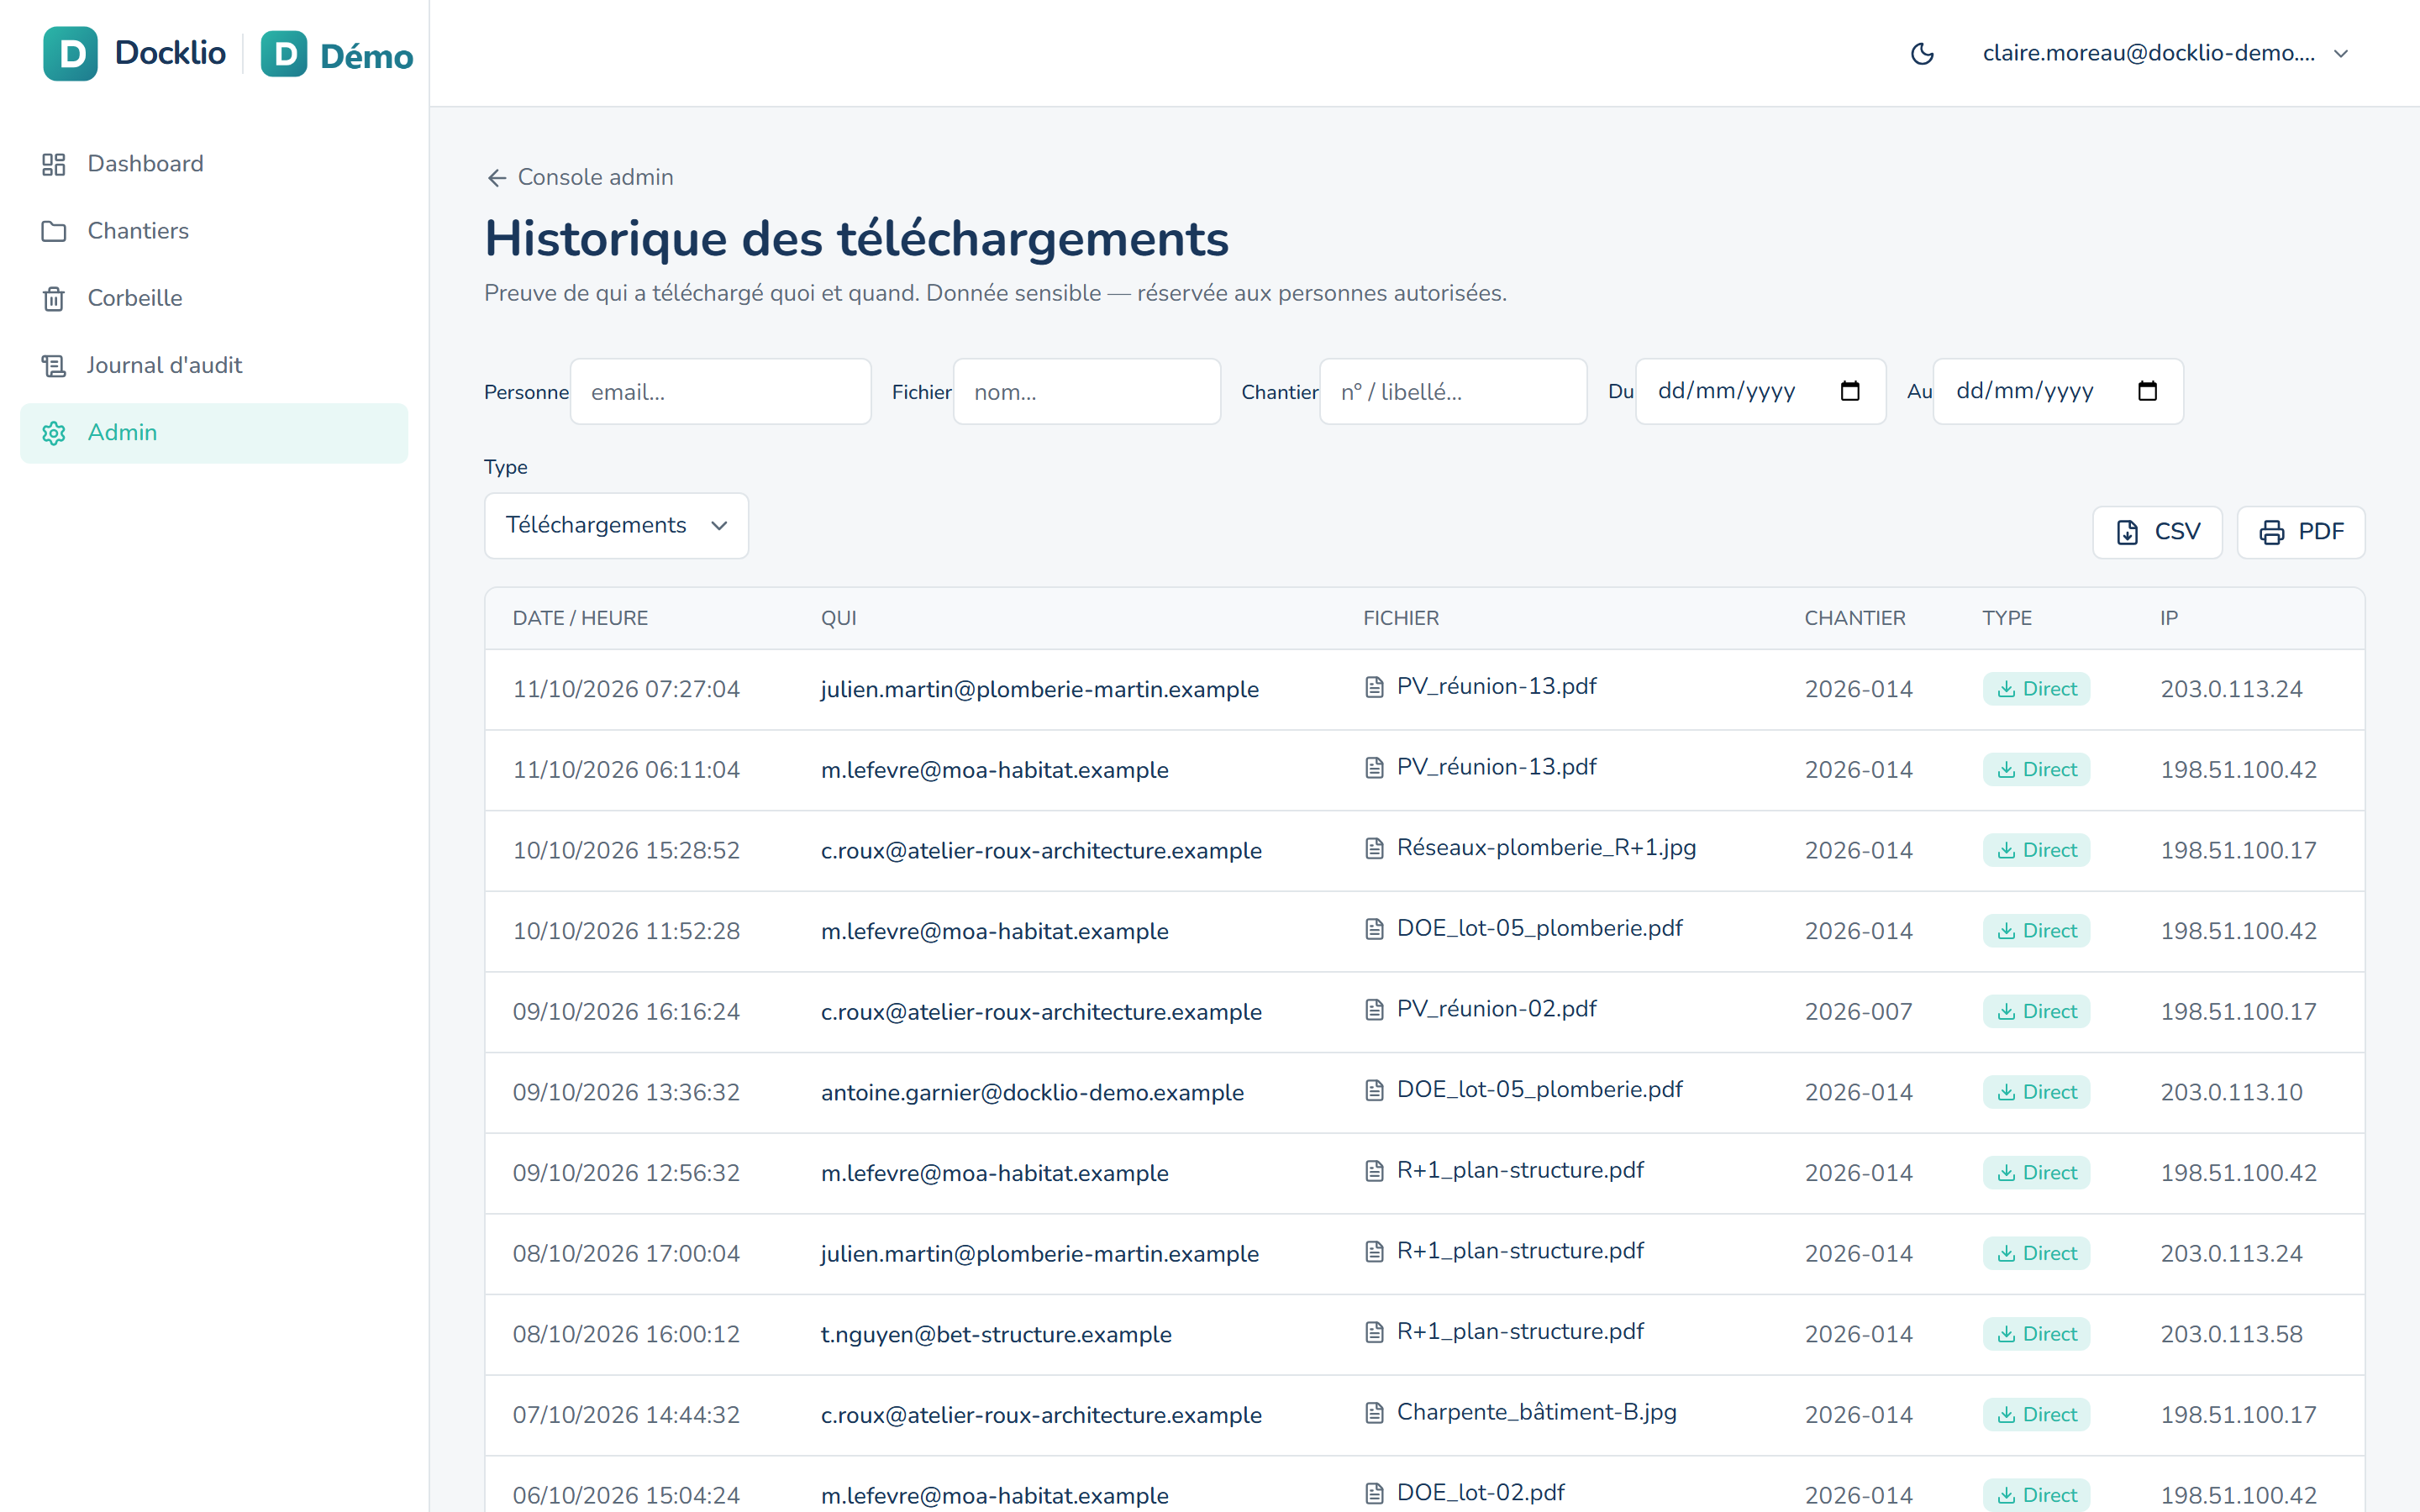Export the history as CSV
This screenshot has width=2420, height=1512.
click(2157, 532)
